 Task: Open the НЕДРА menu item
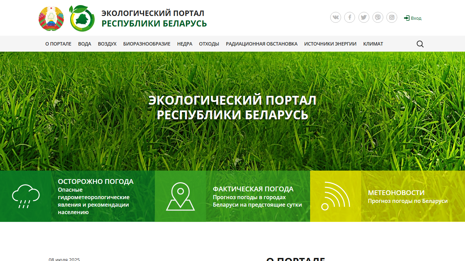[185, 44]
